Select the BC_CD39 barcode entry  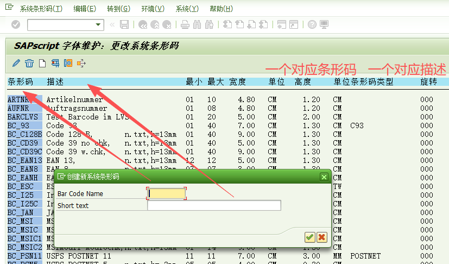tap(25, 143)
